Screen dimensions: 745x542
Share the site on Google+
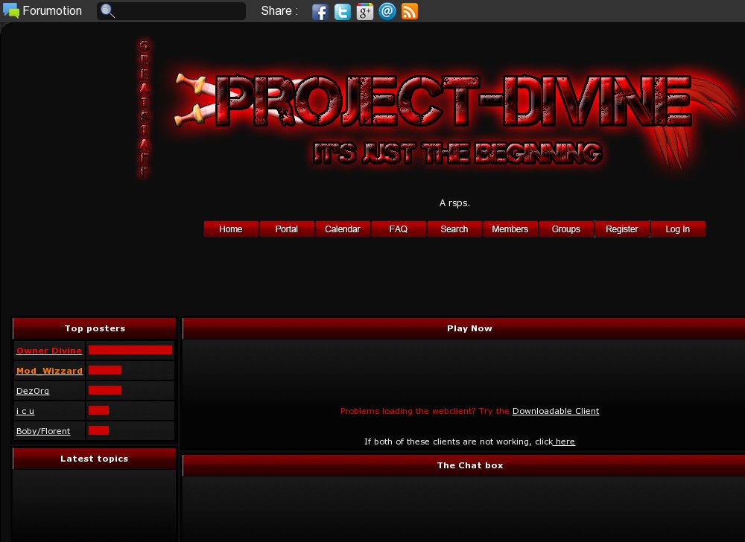pyautogui.click(x=365, y=11)
